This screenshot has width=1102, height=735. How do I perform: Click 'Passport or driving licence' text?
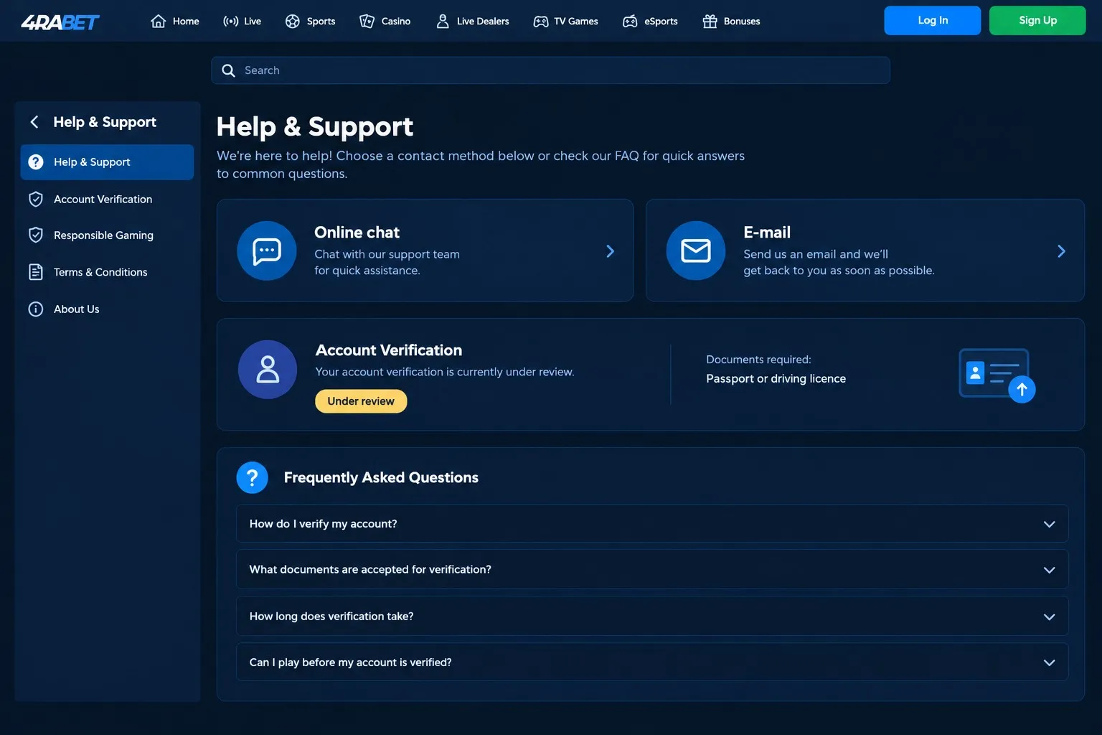pos(776,379)
